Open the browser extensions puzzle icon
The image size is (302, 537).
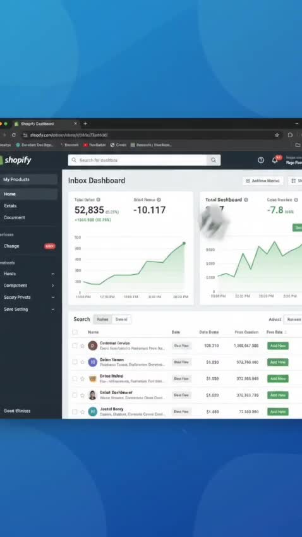(x=290, y=135)
